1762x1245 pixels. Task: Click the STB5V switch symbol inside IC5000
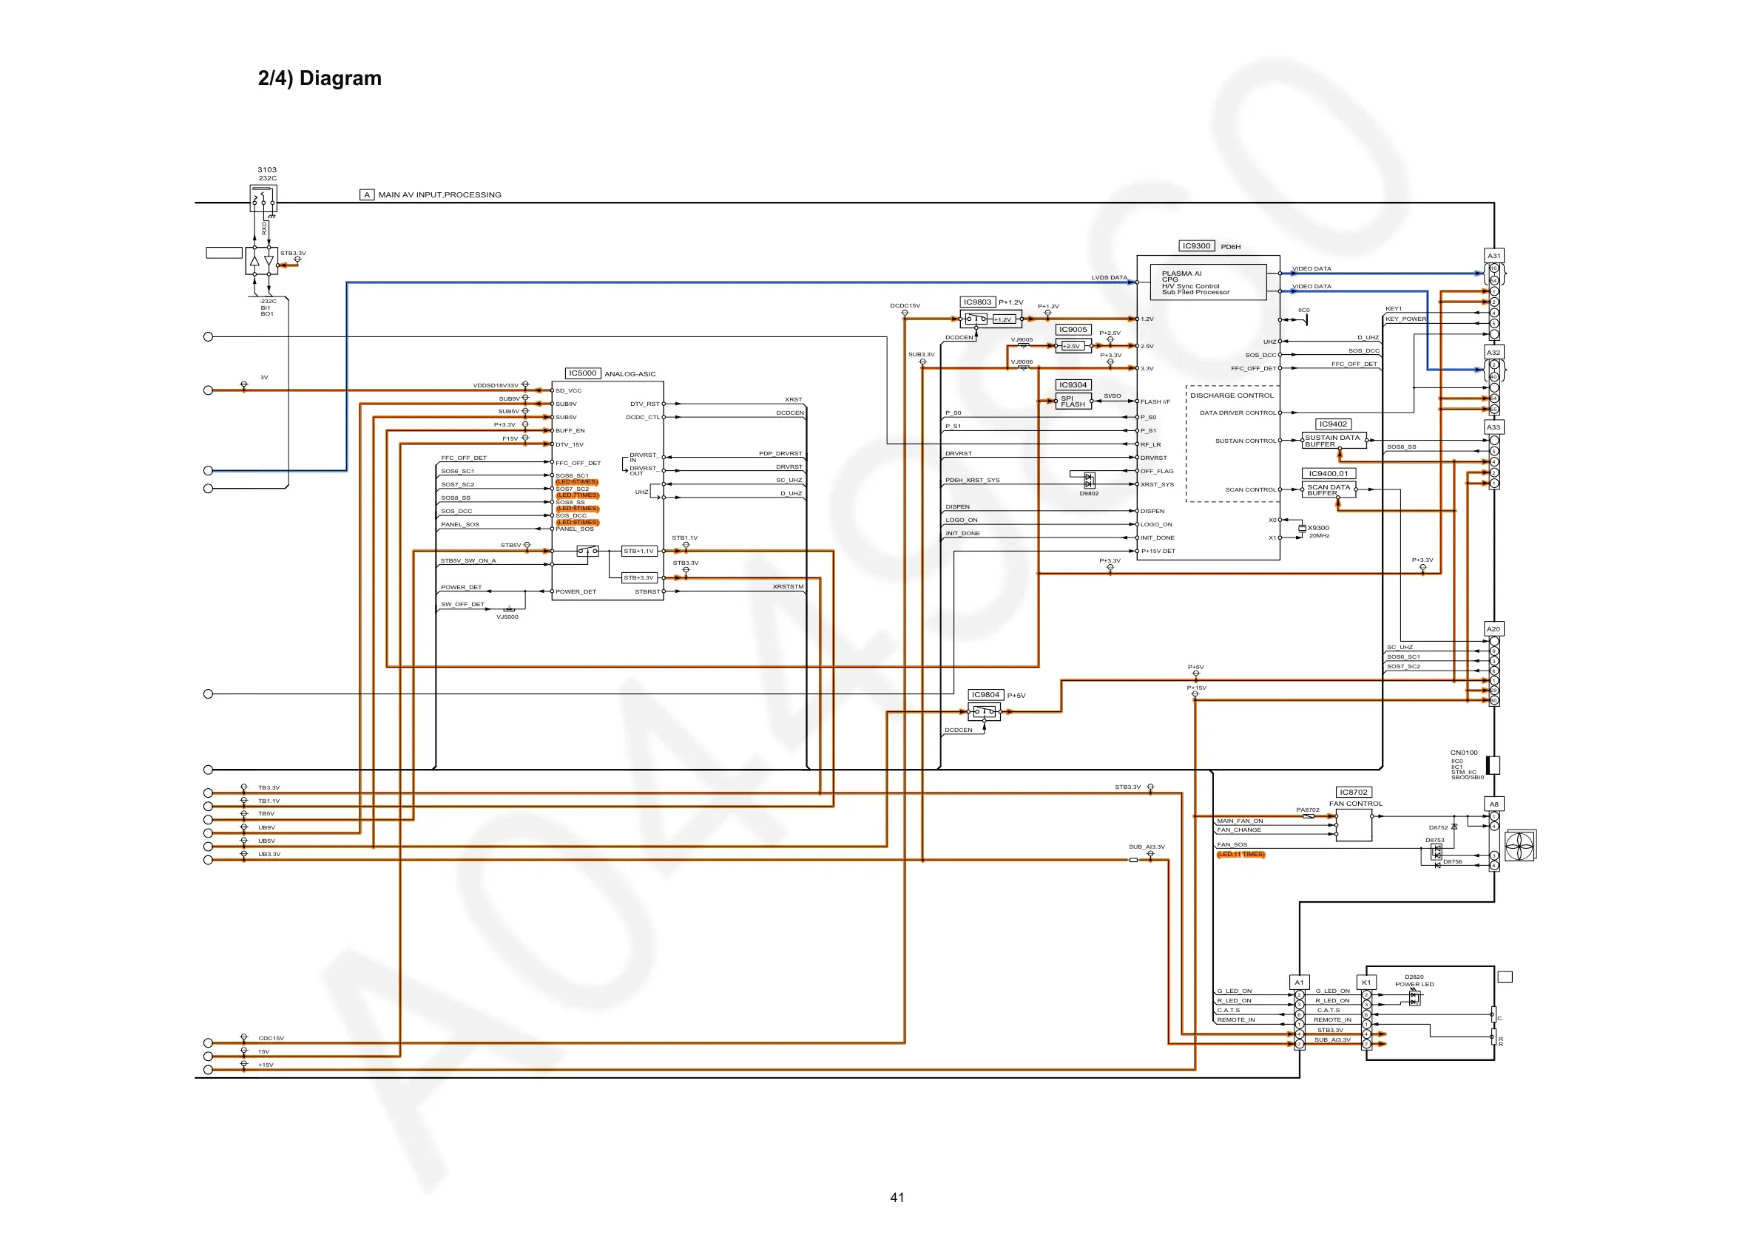(587, 551)
